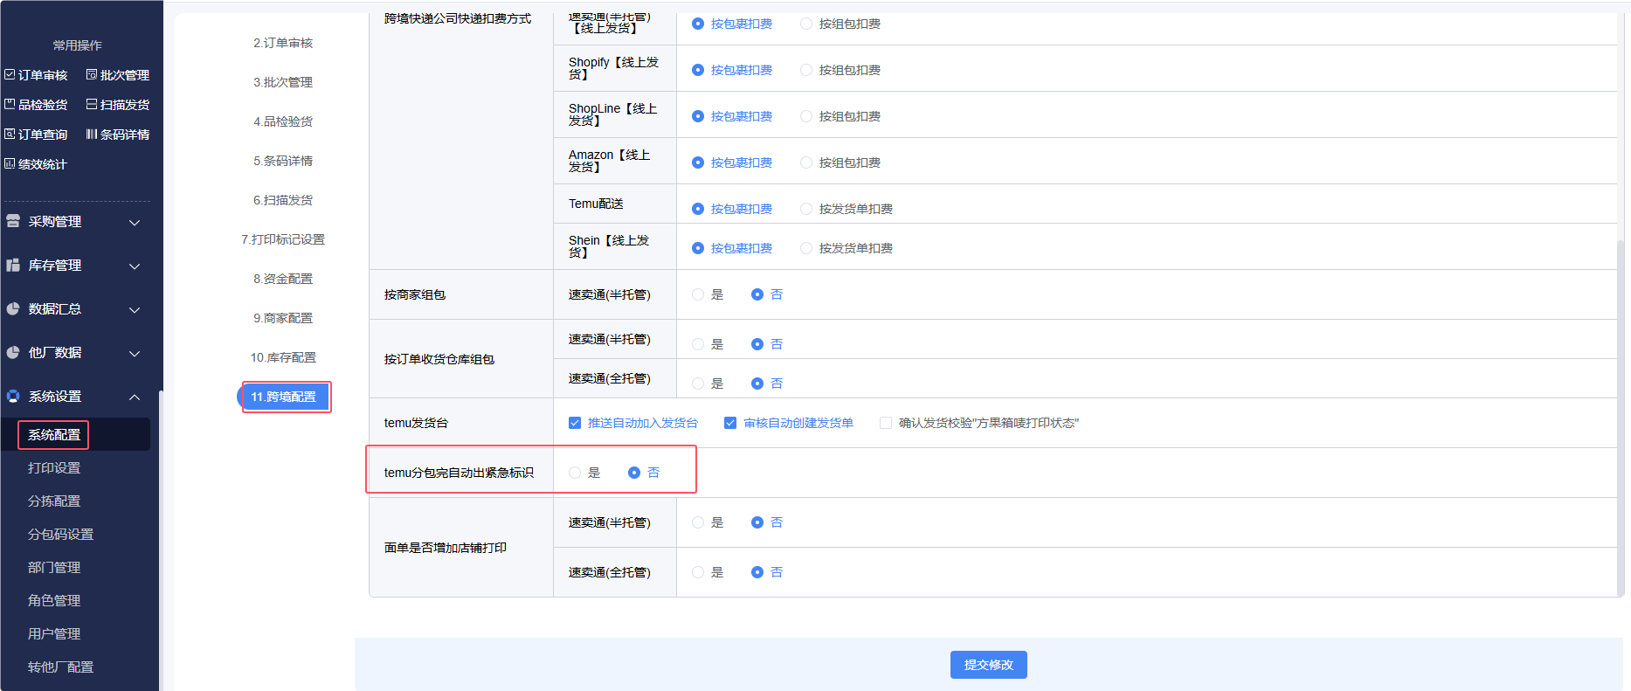The width and height of the screenshot is (1631, 691).
Task: Select 按发货单扣费 for Temu配送
Action: pyautogui.click(x=806, y=209)
